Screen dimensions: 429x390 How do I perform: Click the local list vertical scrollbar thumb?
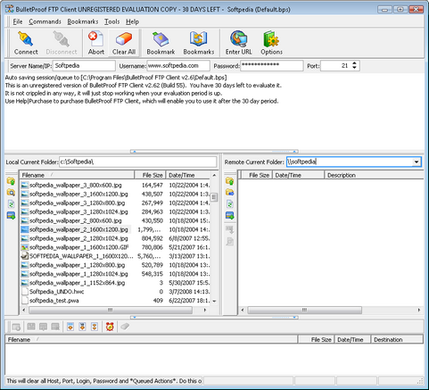(x=214, y=197)
